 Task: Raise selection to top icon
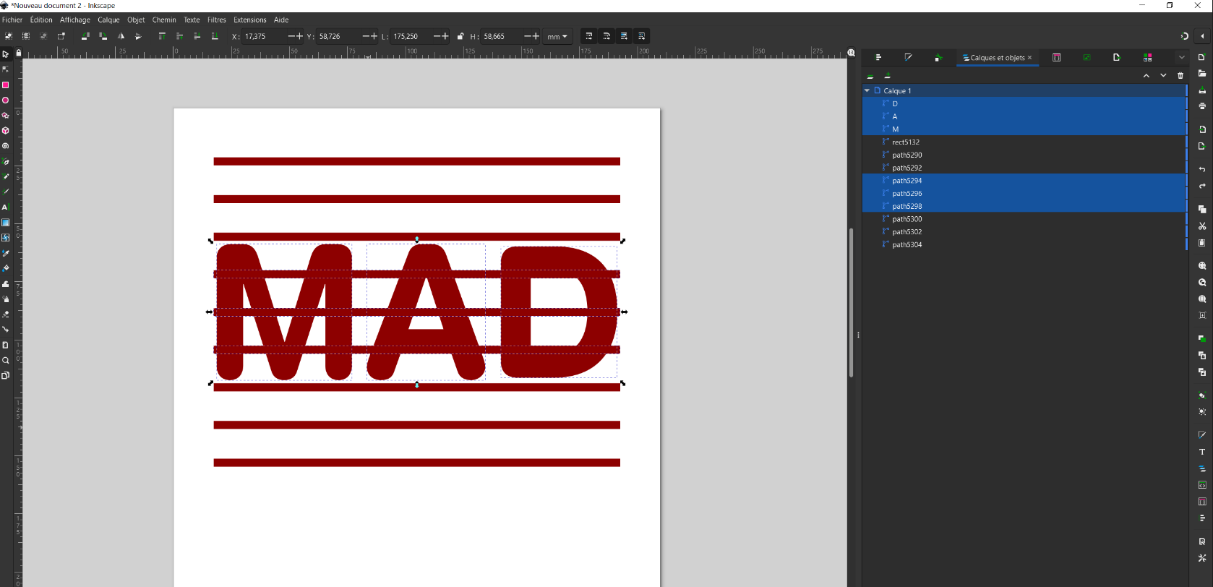(x=161, y=36)
